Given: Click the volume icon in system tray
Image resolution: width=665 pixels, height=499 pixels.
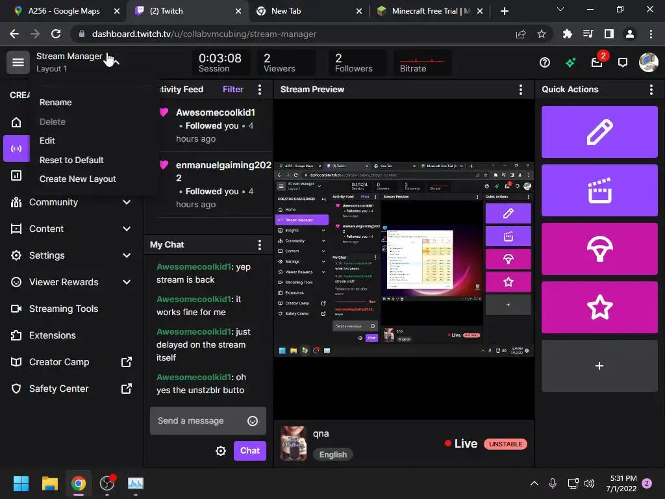Looking at the screenshot, I should (x=588, y=483).
